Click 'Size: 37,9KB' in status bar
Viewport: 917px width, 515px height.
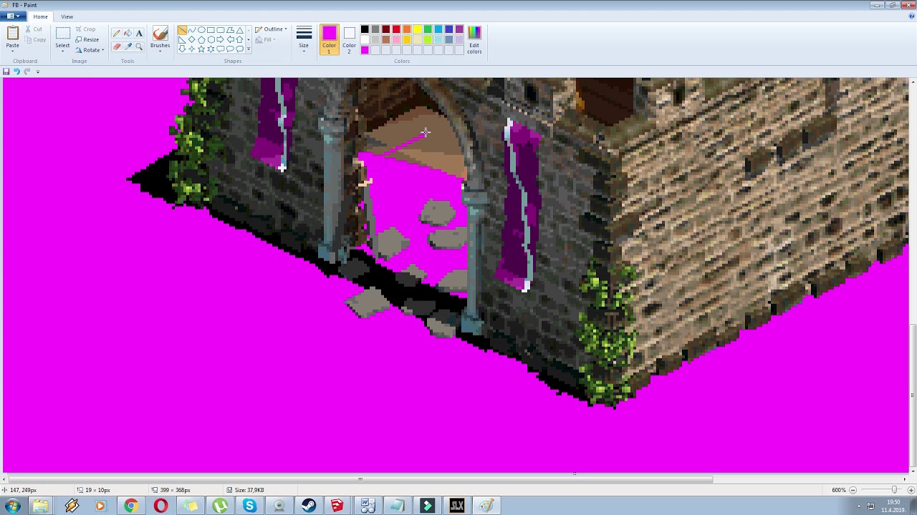[x=249, y=490]
